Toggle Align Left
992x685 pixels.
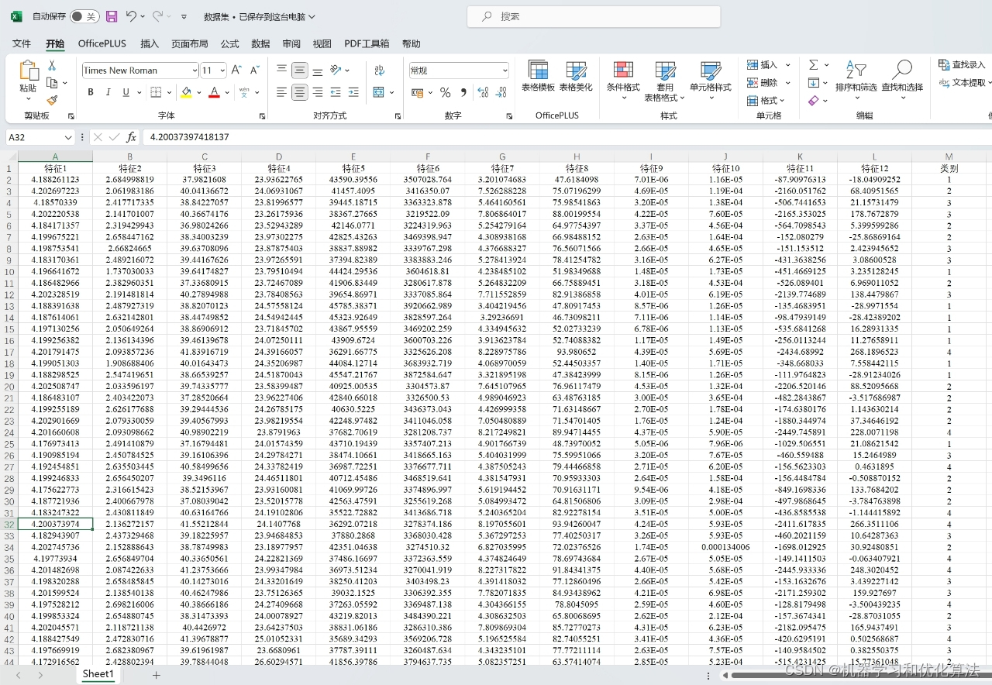pos(281,92)
